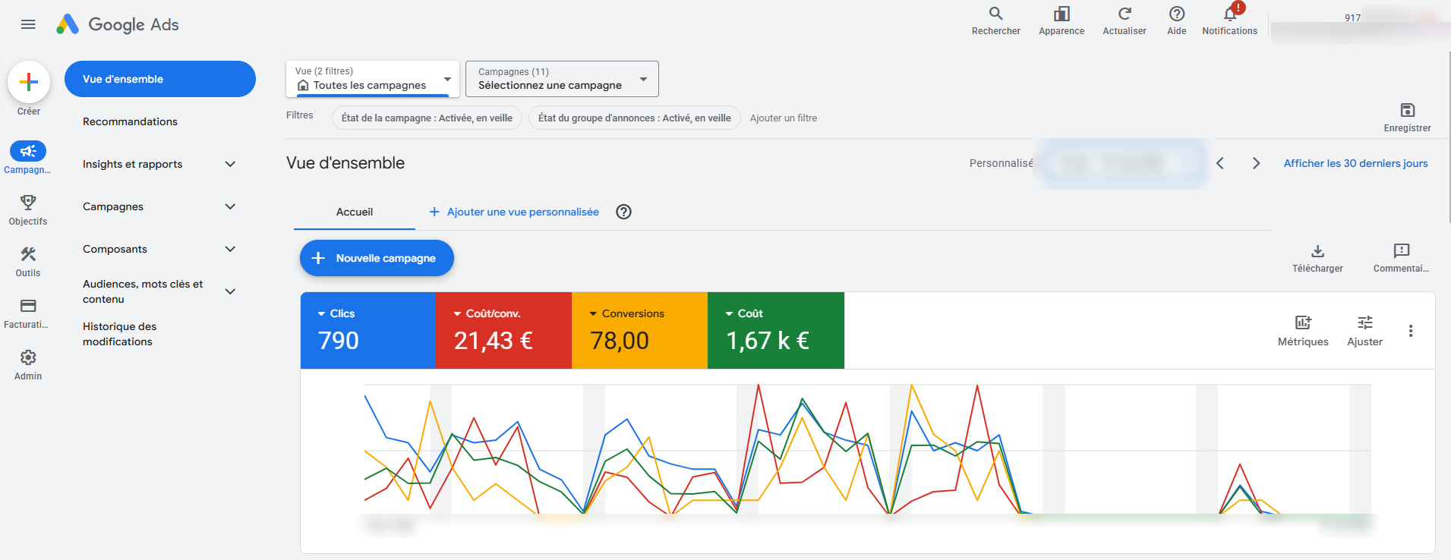Viewport: 1451px width, 560px height.
Task: Expand Audiences, mots clés et contenu
Action: coord(230,291)
